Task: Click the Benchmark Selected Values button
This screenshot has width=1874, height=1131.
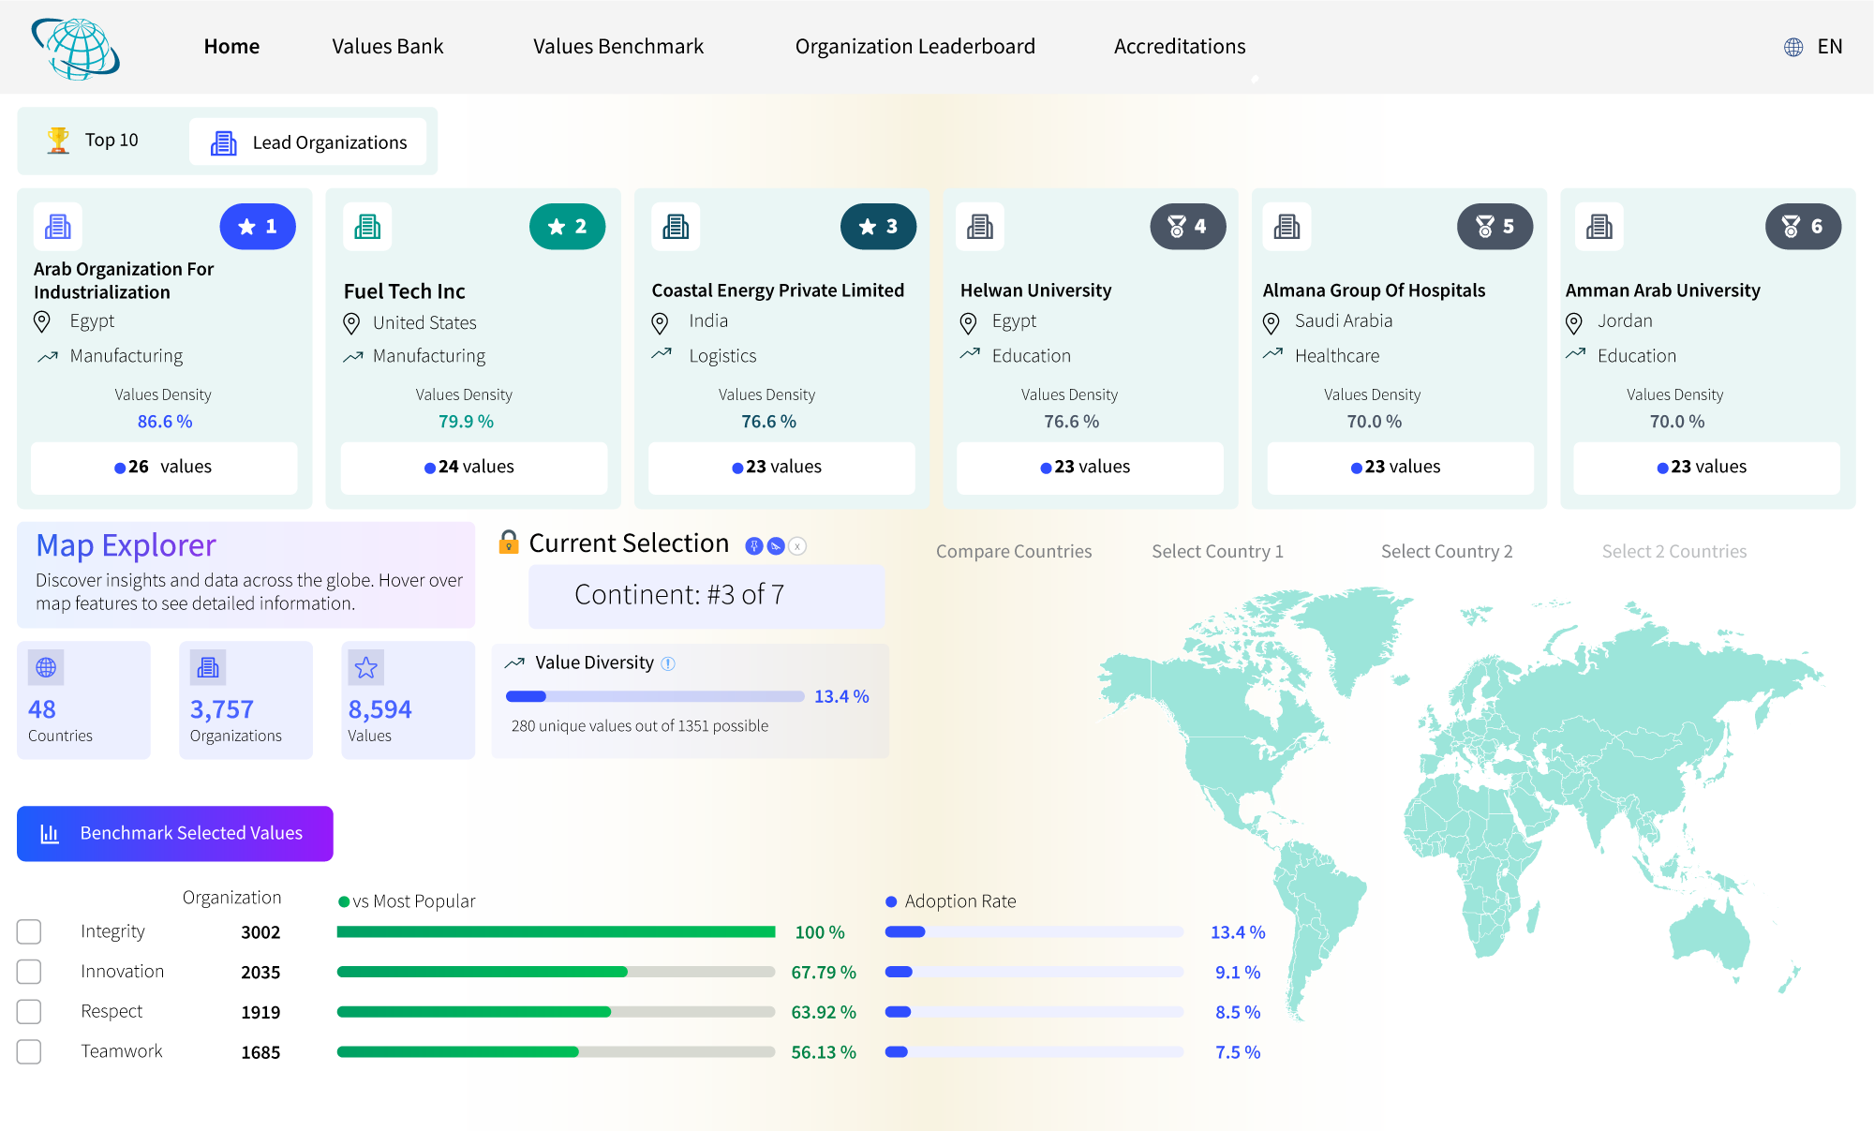Action: point(174,833)
